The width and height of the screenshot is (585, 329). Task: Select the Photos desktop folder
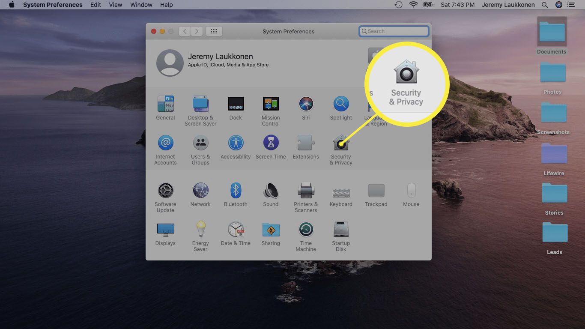552,78
